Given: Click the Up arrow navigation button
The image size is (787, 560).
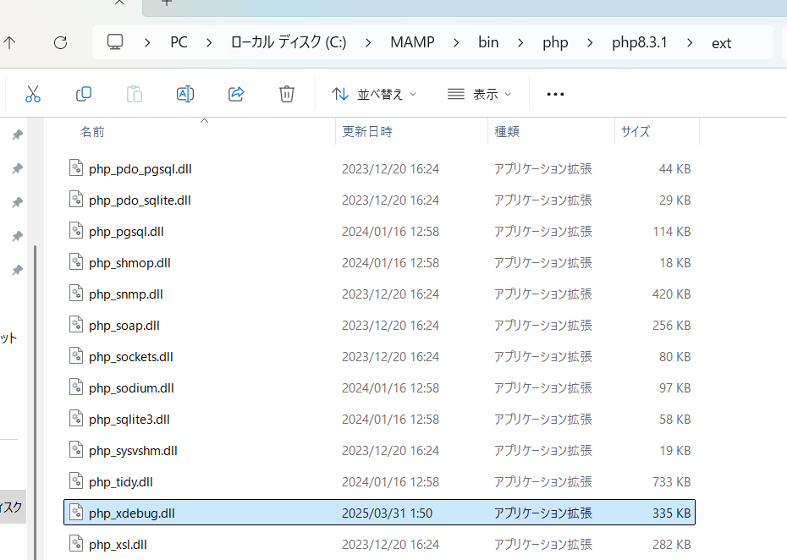Looking at the screenshot, I should (9, 42).
